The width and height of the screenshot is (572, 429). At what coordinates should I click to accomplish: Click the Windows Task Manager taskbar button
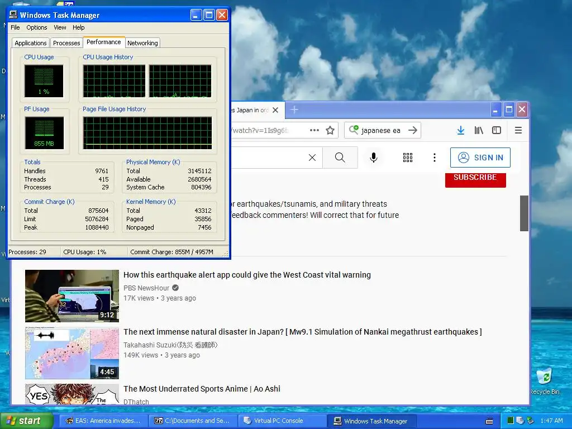click(371, 421)
